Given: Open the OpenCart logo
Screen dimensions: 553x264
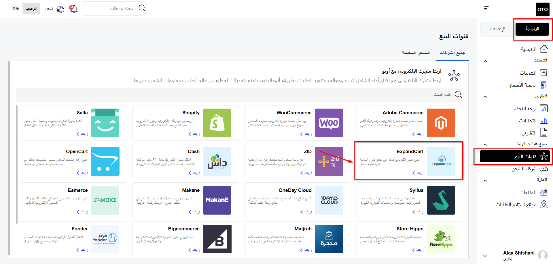Looking at the screenshot, I should [105, 161].
